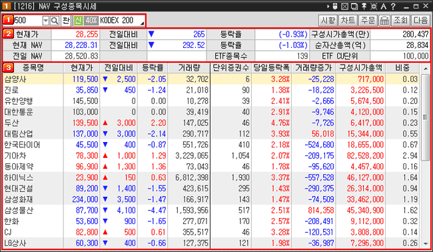Open the 차트 chart button
The image size is (433, 252).
click(x=348, y=20)
